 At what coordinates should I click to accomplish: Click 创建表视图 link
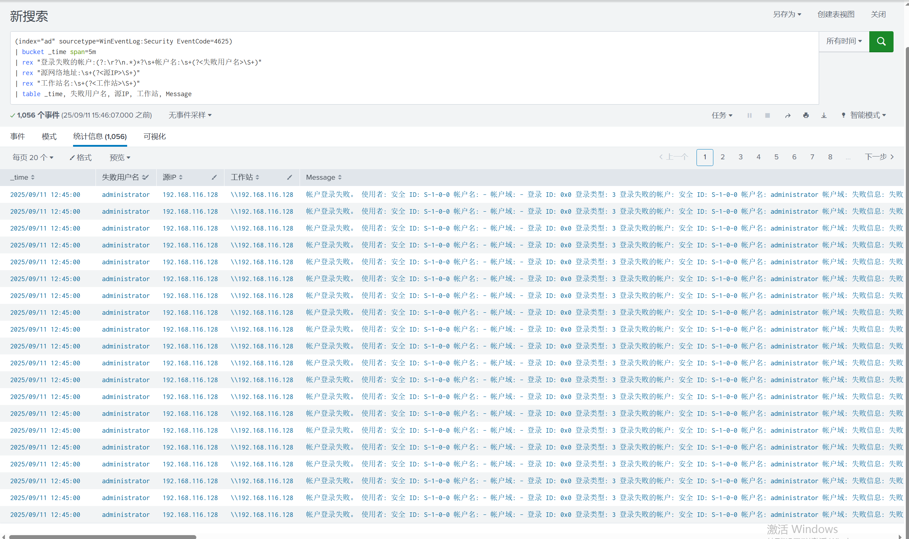[x=836, y=14]
